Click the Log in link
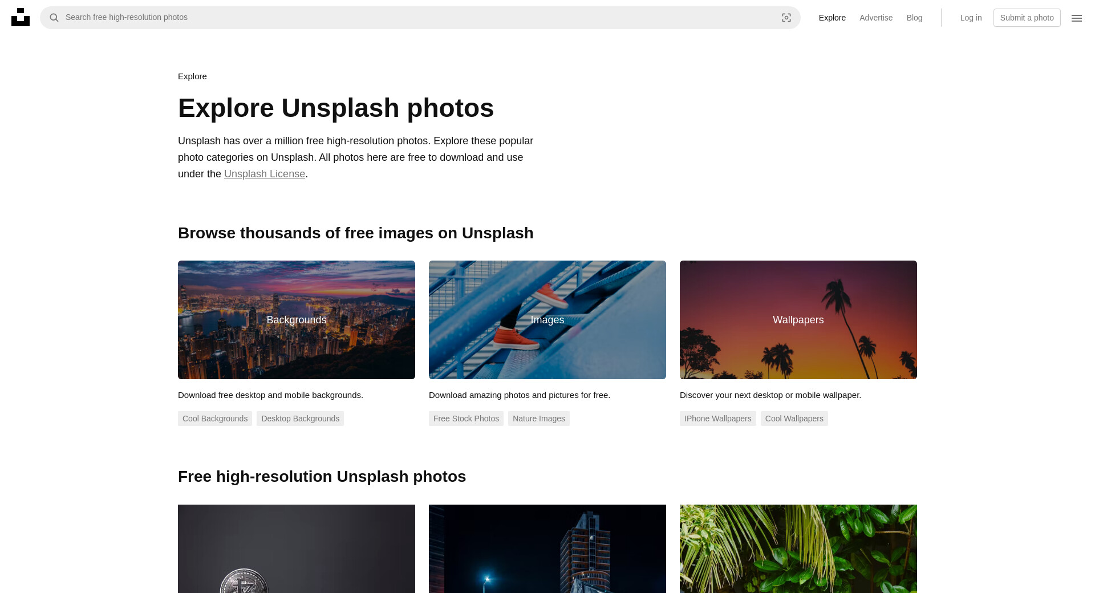The height and width of the screenshot is (593, 1095). [971, 18]
